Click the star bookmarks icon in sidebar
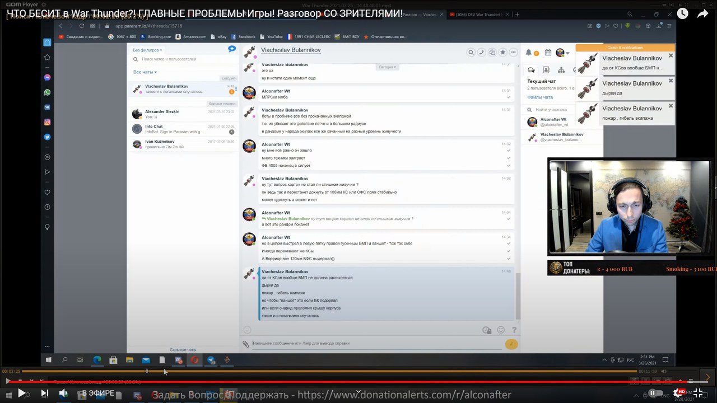Screen dimensions: 717x403 coord(47,57)
